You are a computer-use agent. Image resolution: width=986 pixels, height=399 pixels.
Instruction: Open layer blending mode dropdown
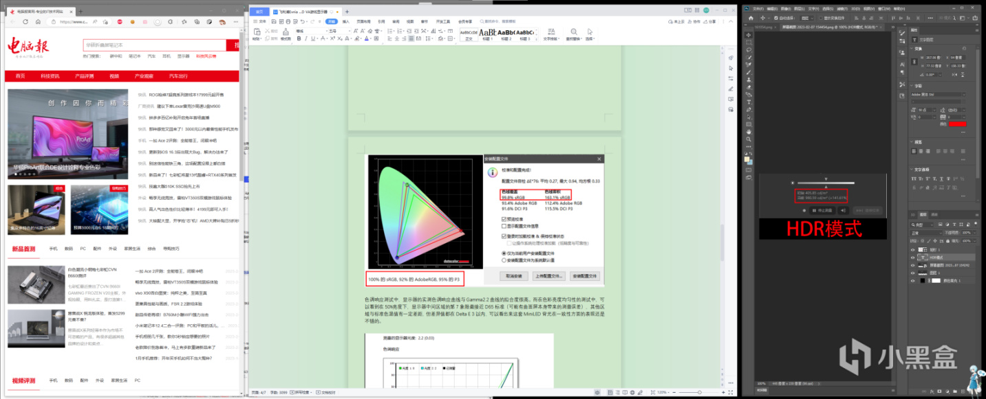pyautogui.click(x=926, y=233)
